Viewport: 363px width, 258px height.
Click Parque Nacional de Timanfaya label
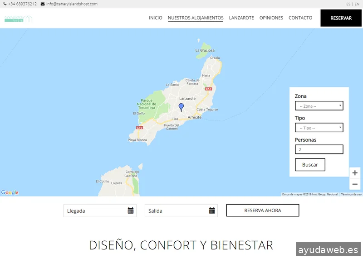pyautogui.click(x=147, y=104)
